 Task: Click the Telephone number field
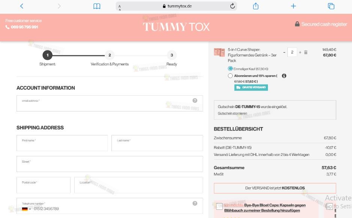click(x=110, y=206)
